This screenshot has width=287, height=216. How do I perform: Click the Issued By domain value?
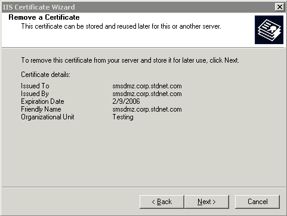[147, 94]
